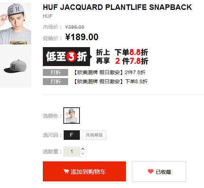Decrease quantity with the down arrow
The image size is (204, 188).
83,154
